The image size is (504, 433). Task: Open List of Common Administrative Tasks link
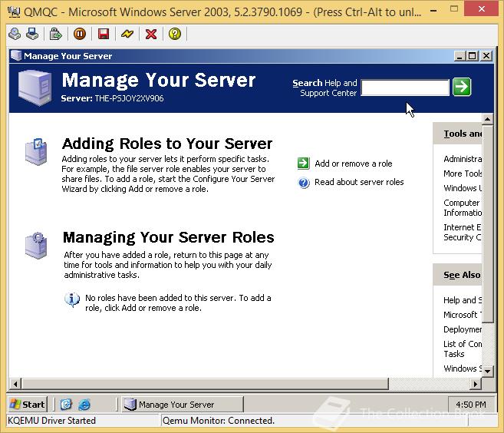463,349
